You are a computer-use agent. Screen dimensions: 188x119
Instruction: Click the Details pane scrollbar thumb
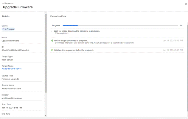coord(46,53)
